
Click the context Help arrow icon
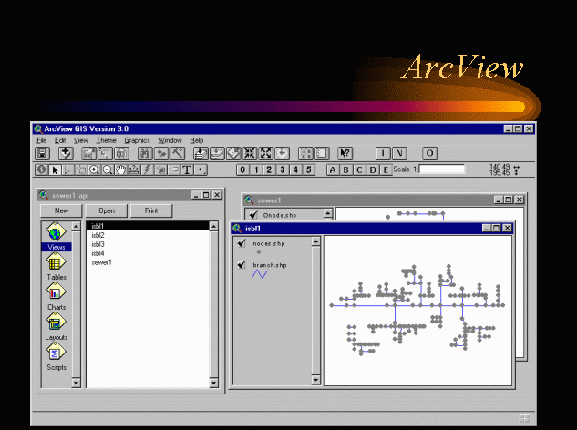click(345, 154)
